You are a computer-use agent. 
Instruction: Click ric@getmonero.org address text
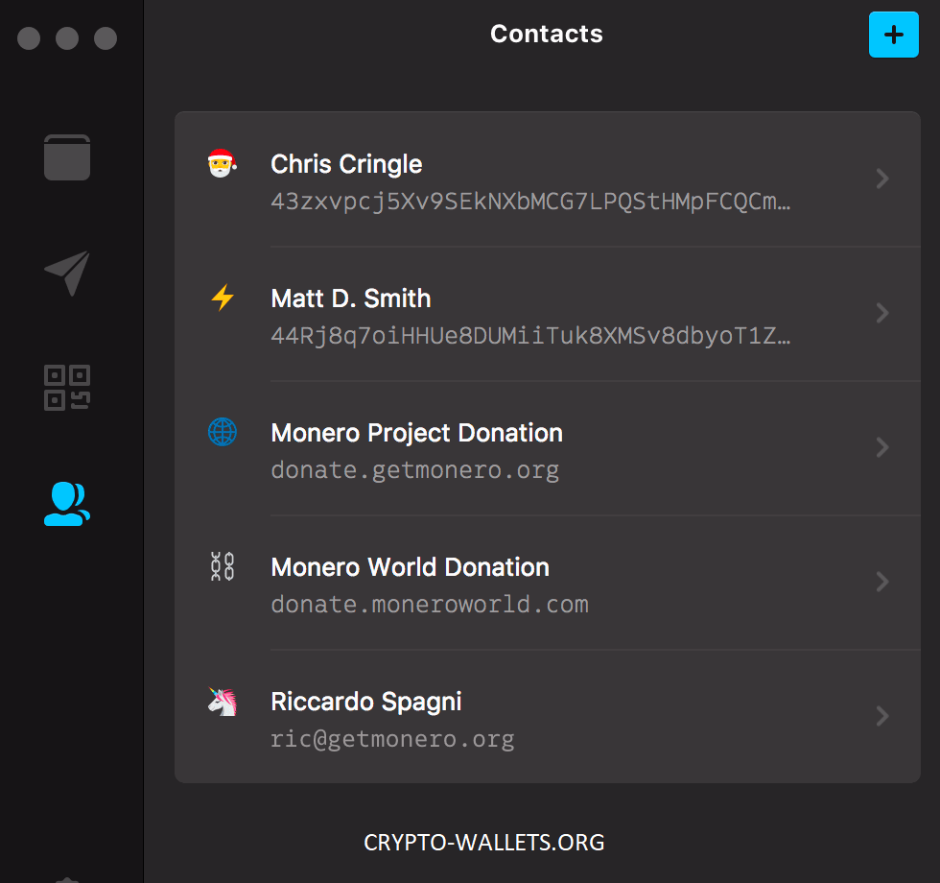392,739
